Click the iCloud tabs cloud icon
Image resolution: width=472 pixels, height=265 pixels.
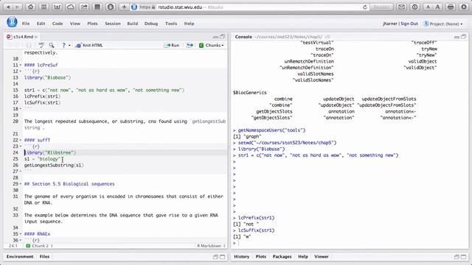pyautogui.click(x=71, y=7)
